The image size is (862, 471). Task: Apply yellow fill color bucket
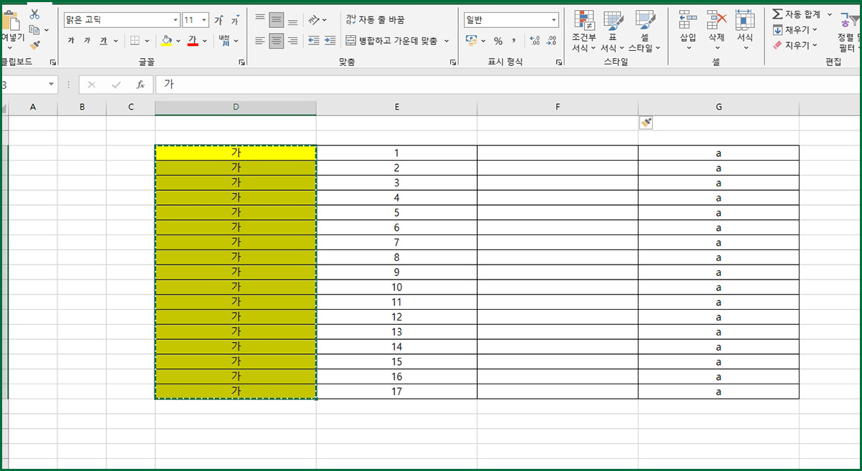coord(167,41)
